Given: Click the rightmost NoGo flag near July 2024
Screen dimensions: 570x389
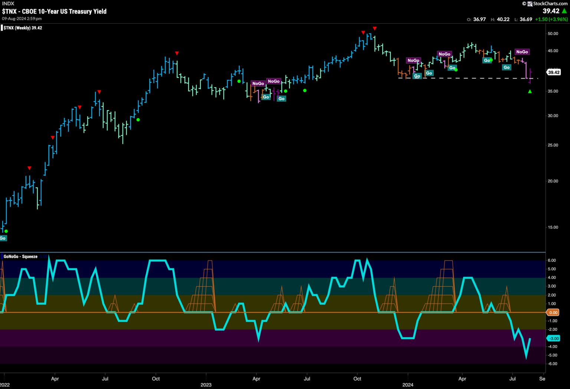Looking at the screenshot, I should click(x=522, y=52).
